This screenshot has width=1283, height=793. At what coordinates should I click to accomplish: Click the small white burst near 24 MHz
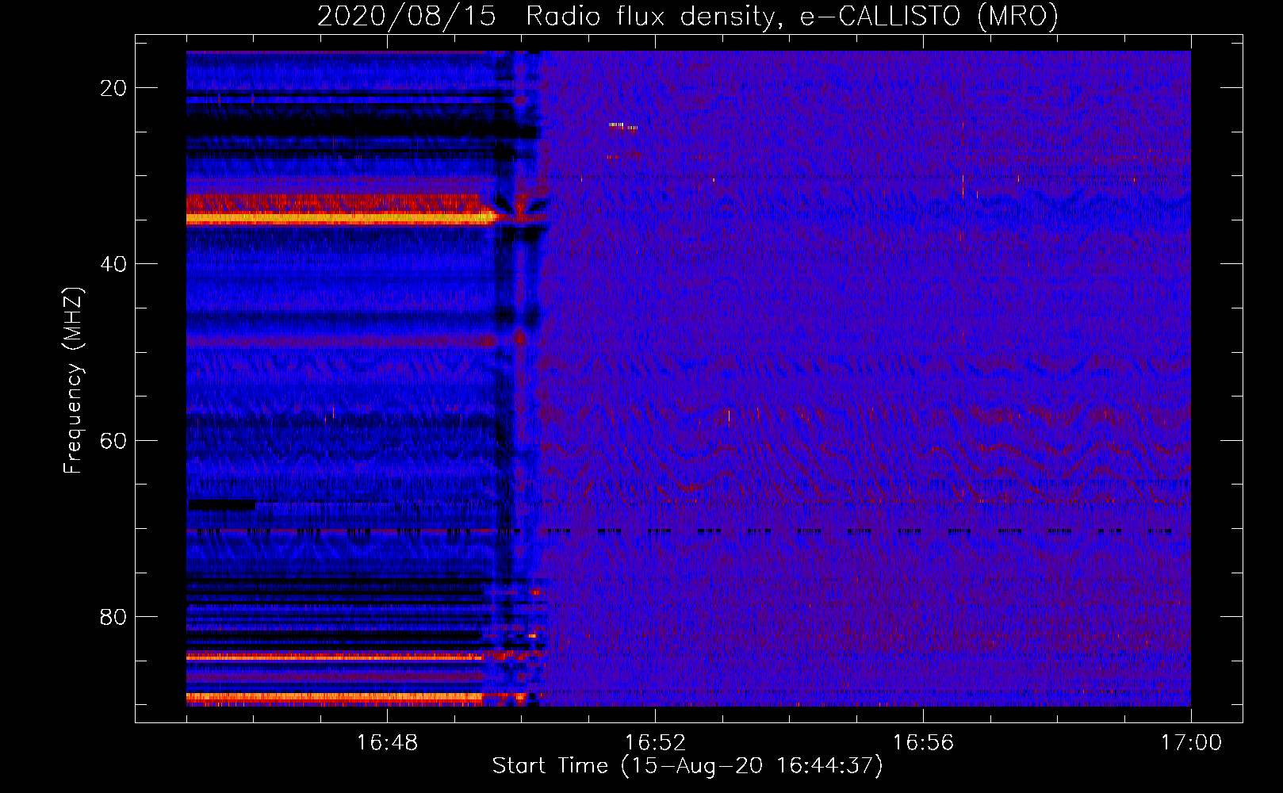(x=617, y=125)
